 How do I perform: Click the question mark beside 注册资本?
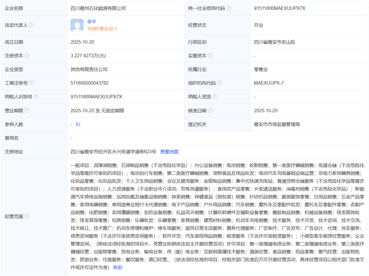[27, 56]
